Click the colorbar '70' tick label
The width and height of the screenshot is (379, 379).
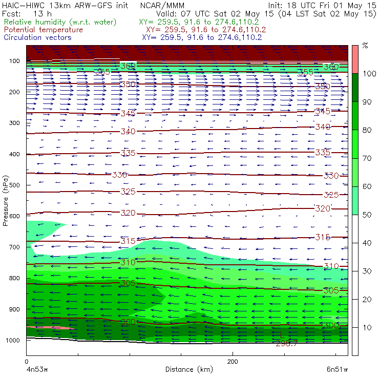[367, 158]
